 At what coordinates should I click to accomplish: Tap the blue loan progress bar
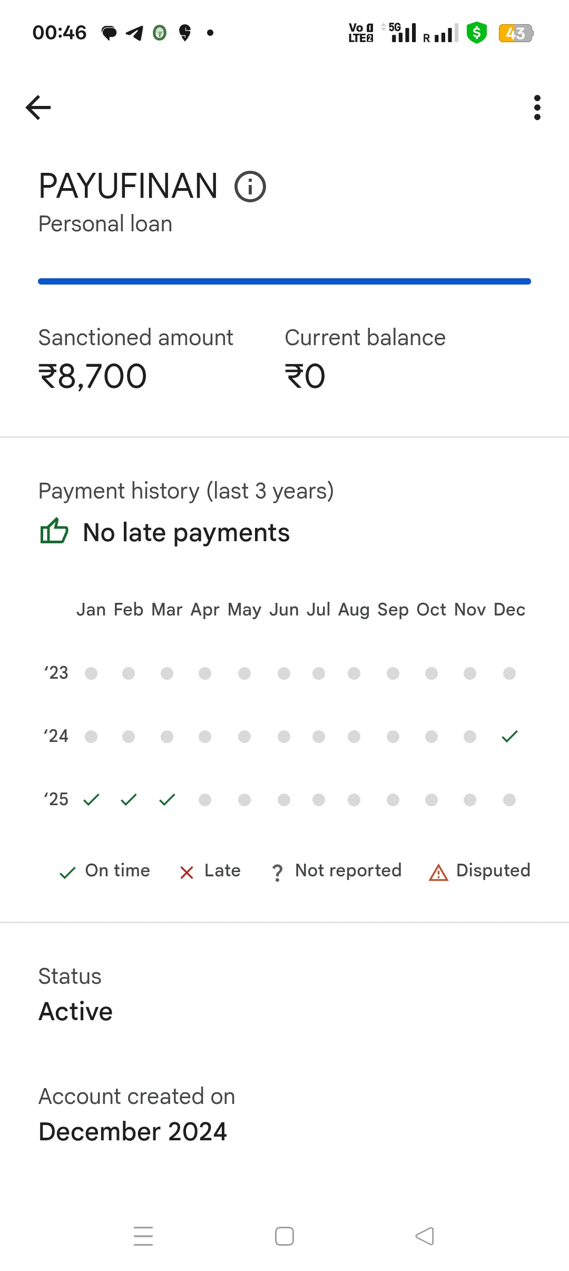click(284, 281)
